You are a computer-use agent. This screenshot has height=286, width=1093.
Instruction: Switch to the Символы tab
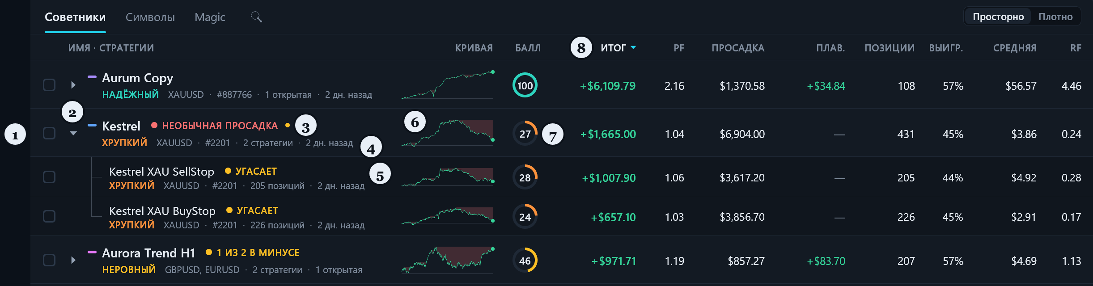click(x=150, y=17)
